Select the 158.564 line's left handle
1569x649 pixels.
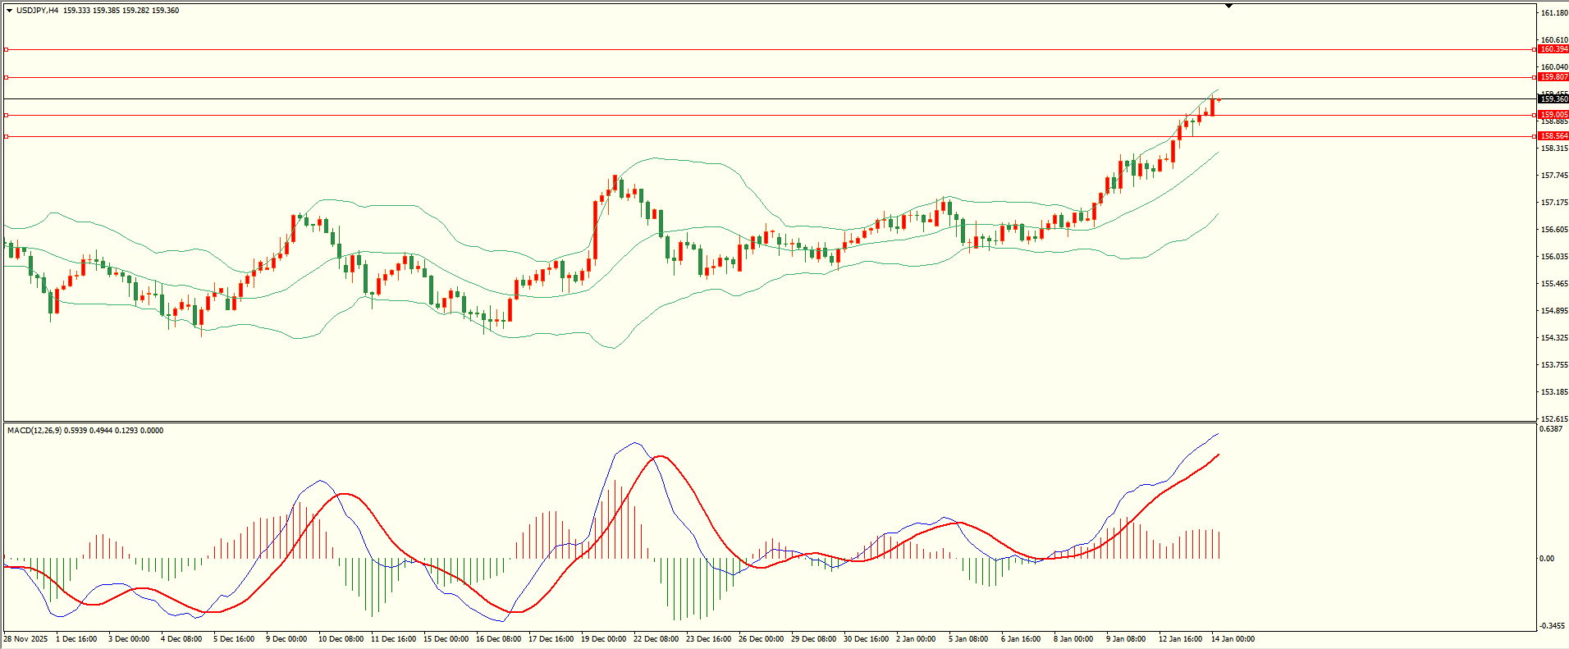(x=6, y=137)
